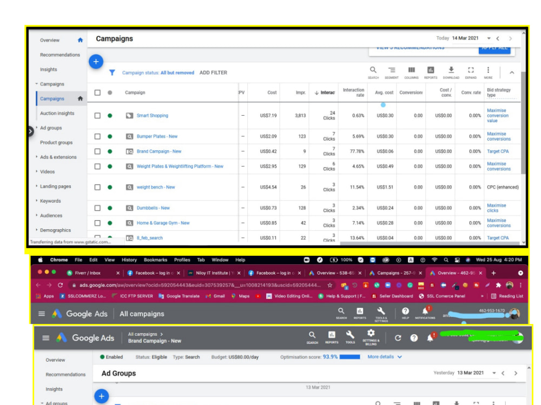
Task: Open the Apple menu
Action: point(41,260)
